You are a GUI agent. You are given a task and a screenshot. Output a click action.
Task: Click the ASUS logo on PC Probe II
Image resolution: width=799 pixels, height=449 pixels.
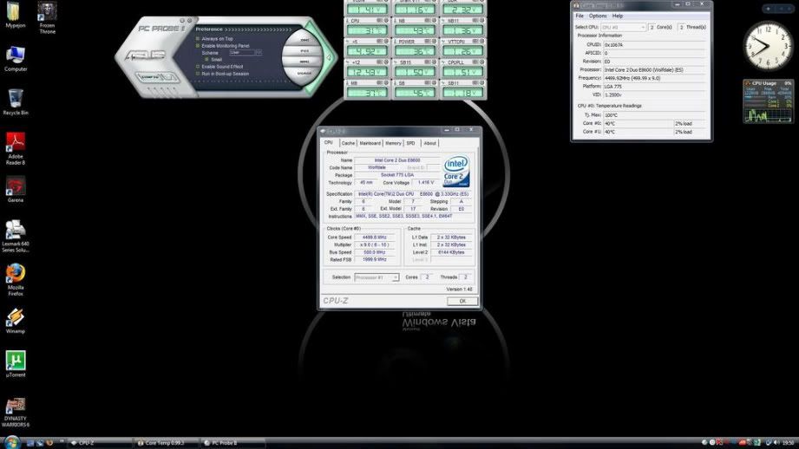click(145, 55)
